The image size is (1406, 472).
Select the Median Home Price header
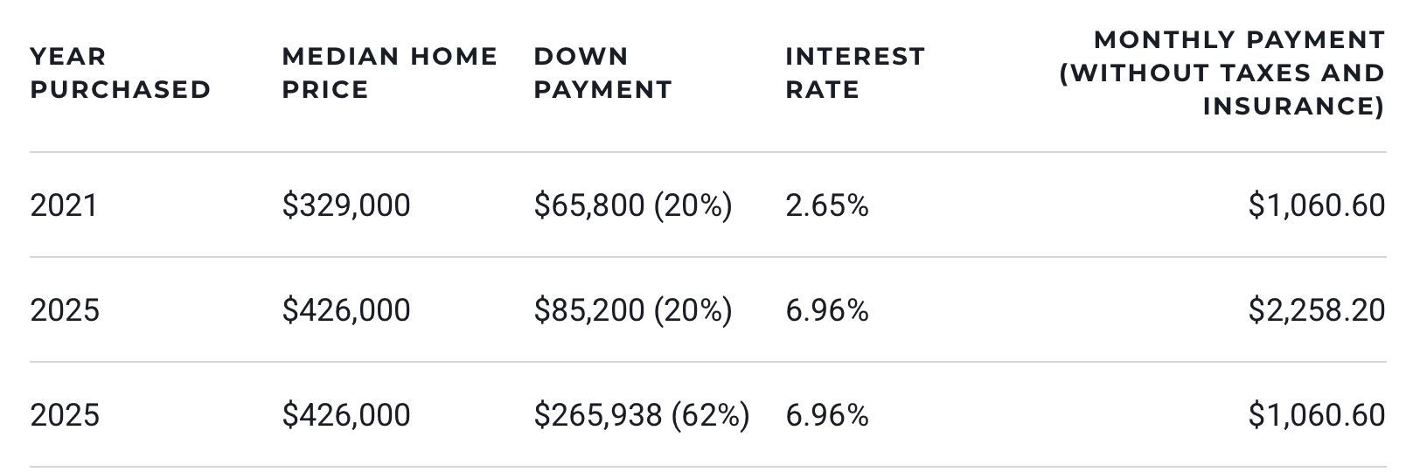click(389, 73)
